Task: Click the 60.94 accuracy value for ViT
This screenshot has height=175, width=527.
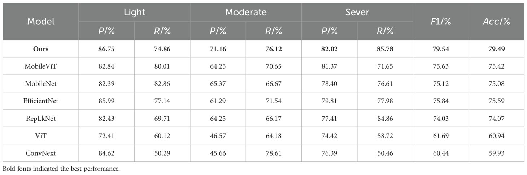Action: [496, 136]
